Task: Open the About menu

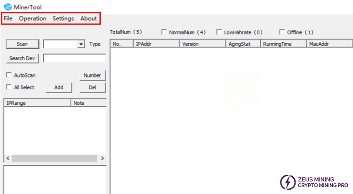Action: click(x=88, y=18)
